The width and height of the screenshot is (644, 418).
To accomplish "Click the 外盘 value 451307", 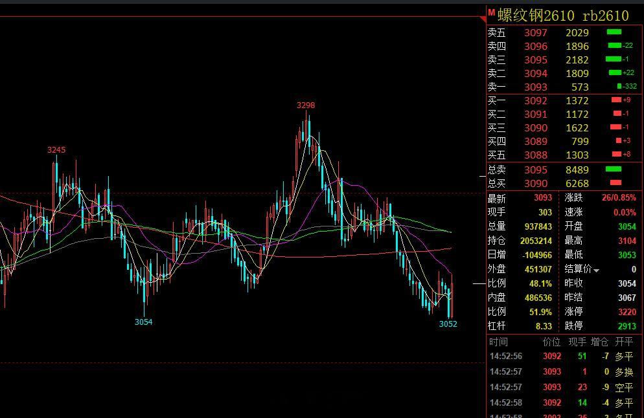I will (x=538, y=269).
